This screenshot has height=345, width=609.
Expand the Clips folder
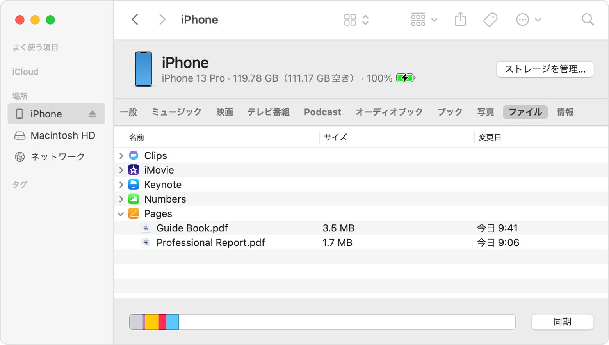pos(121,156)
